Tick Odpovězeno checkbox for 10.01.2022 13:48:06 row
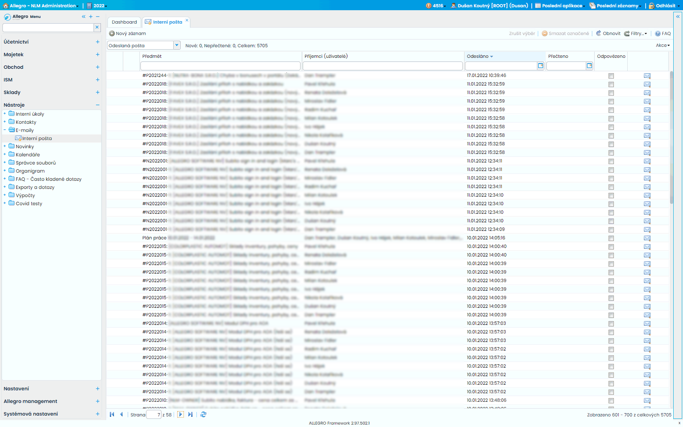Image resolution: width=683 pixels, height=427 pixels. 611,401
